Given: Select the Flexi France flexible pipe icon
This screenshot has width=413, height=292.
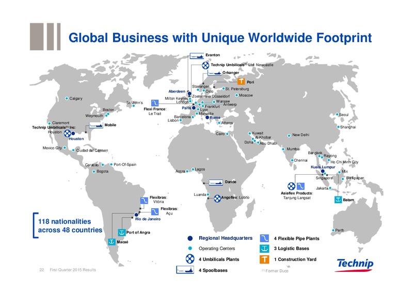Looking at the screenshot, I should pos(155,103).
